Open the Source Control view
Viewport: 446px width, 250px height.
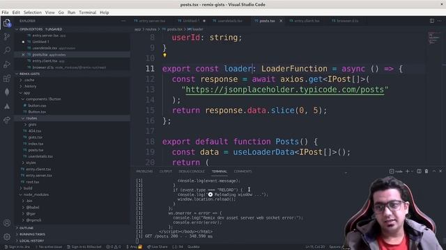pyautogui.click(x=7, y=36)
